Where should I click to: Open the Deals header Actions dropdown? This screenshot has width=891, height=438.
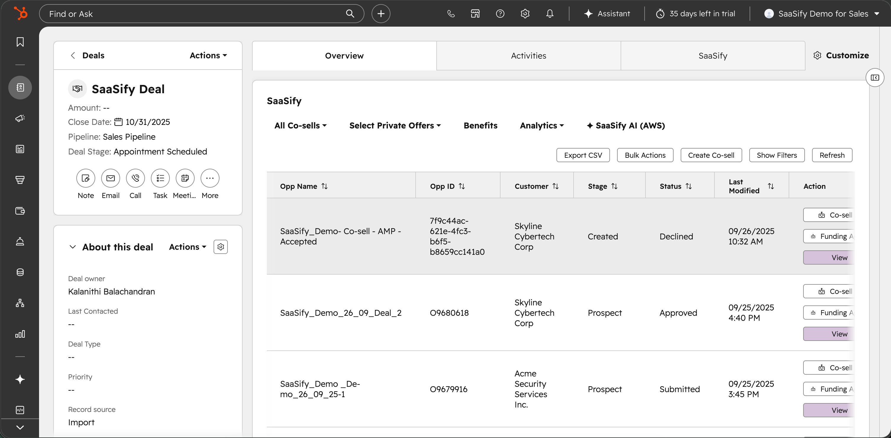[208, 55]
